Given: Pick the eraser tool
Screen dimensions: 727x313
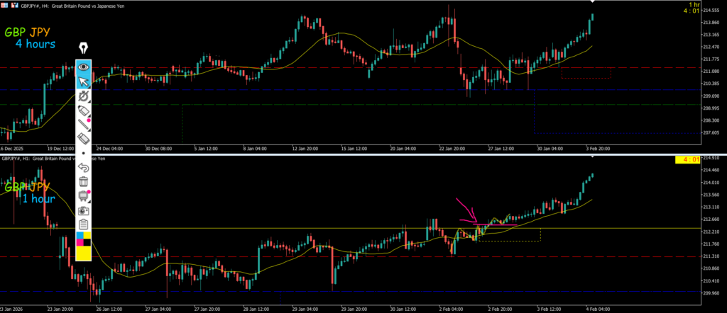Looking at the screenshot, I should click(84, 139).
